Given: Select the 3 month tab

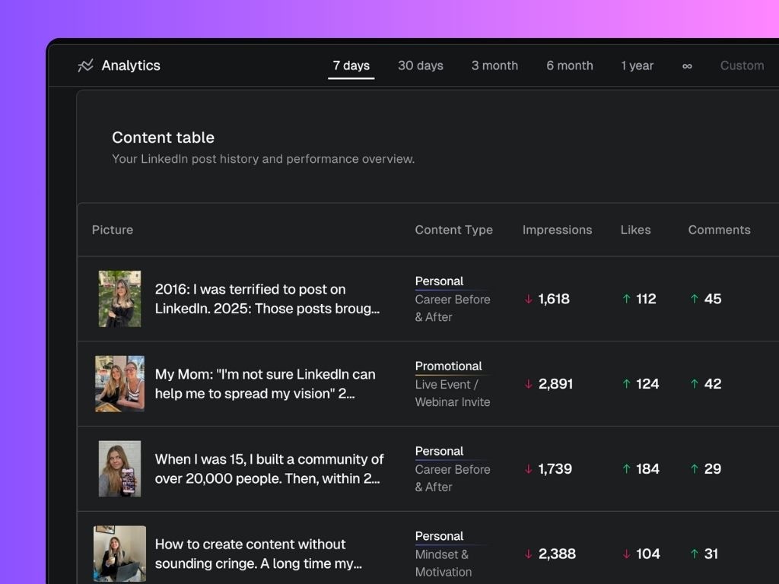Looking at the screenshot, I should [494, 65].
